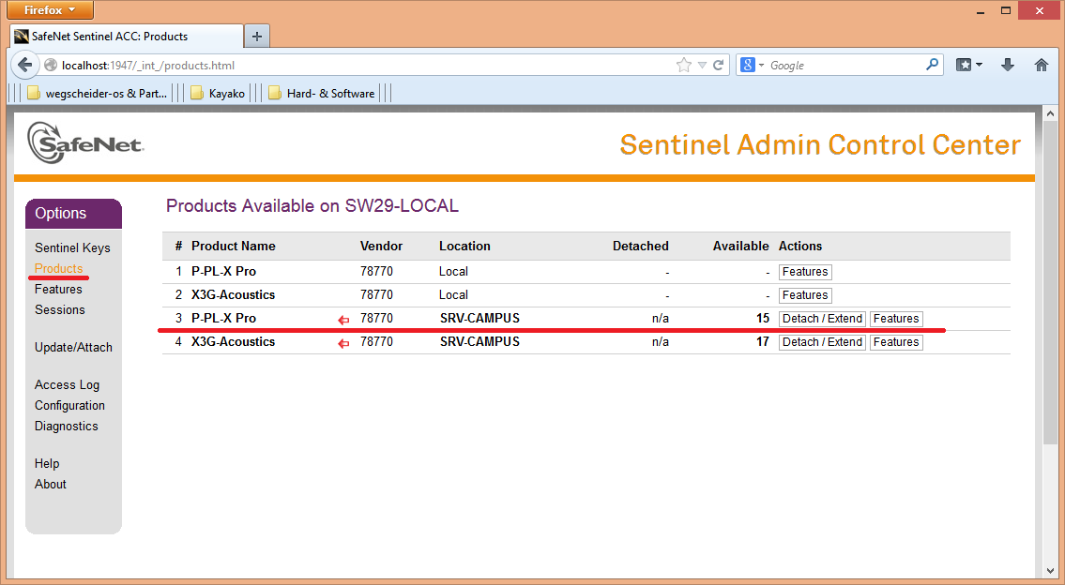Go to Firefox home page icon
The height and width of the screenshot is (585, 1065).
coord(1042,65)
